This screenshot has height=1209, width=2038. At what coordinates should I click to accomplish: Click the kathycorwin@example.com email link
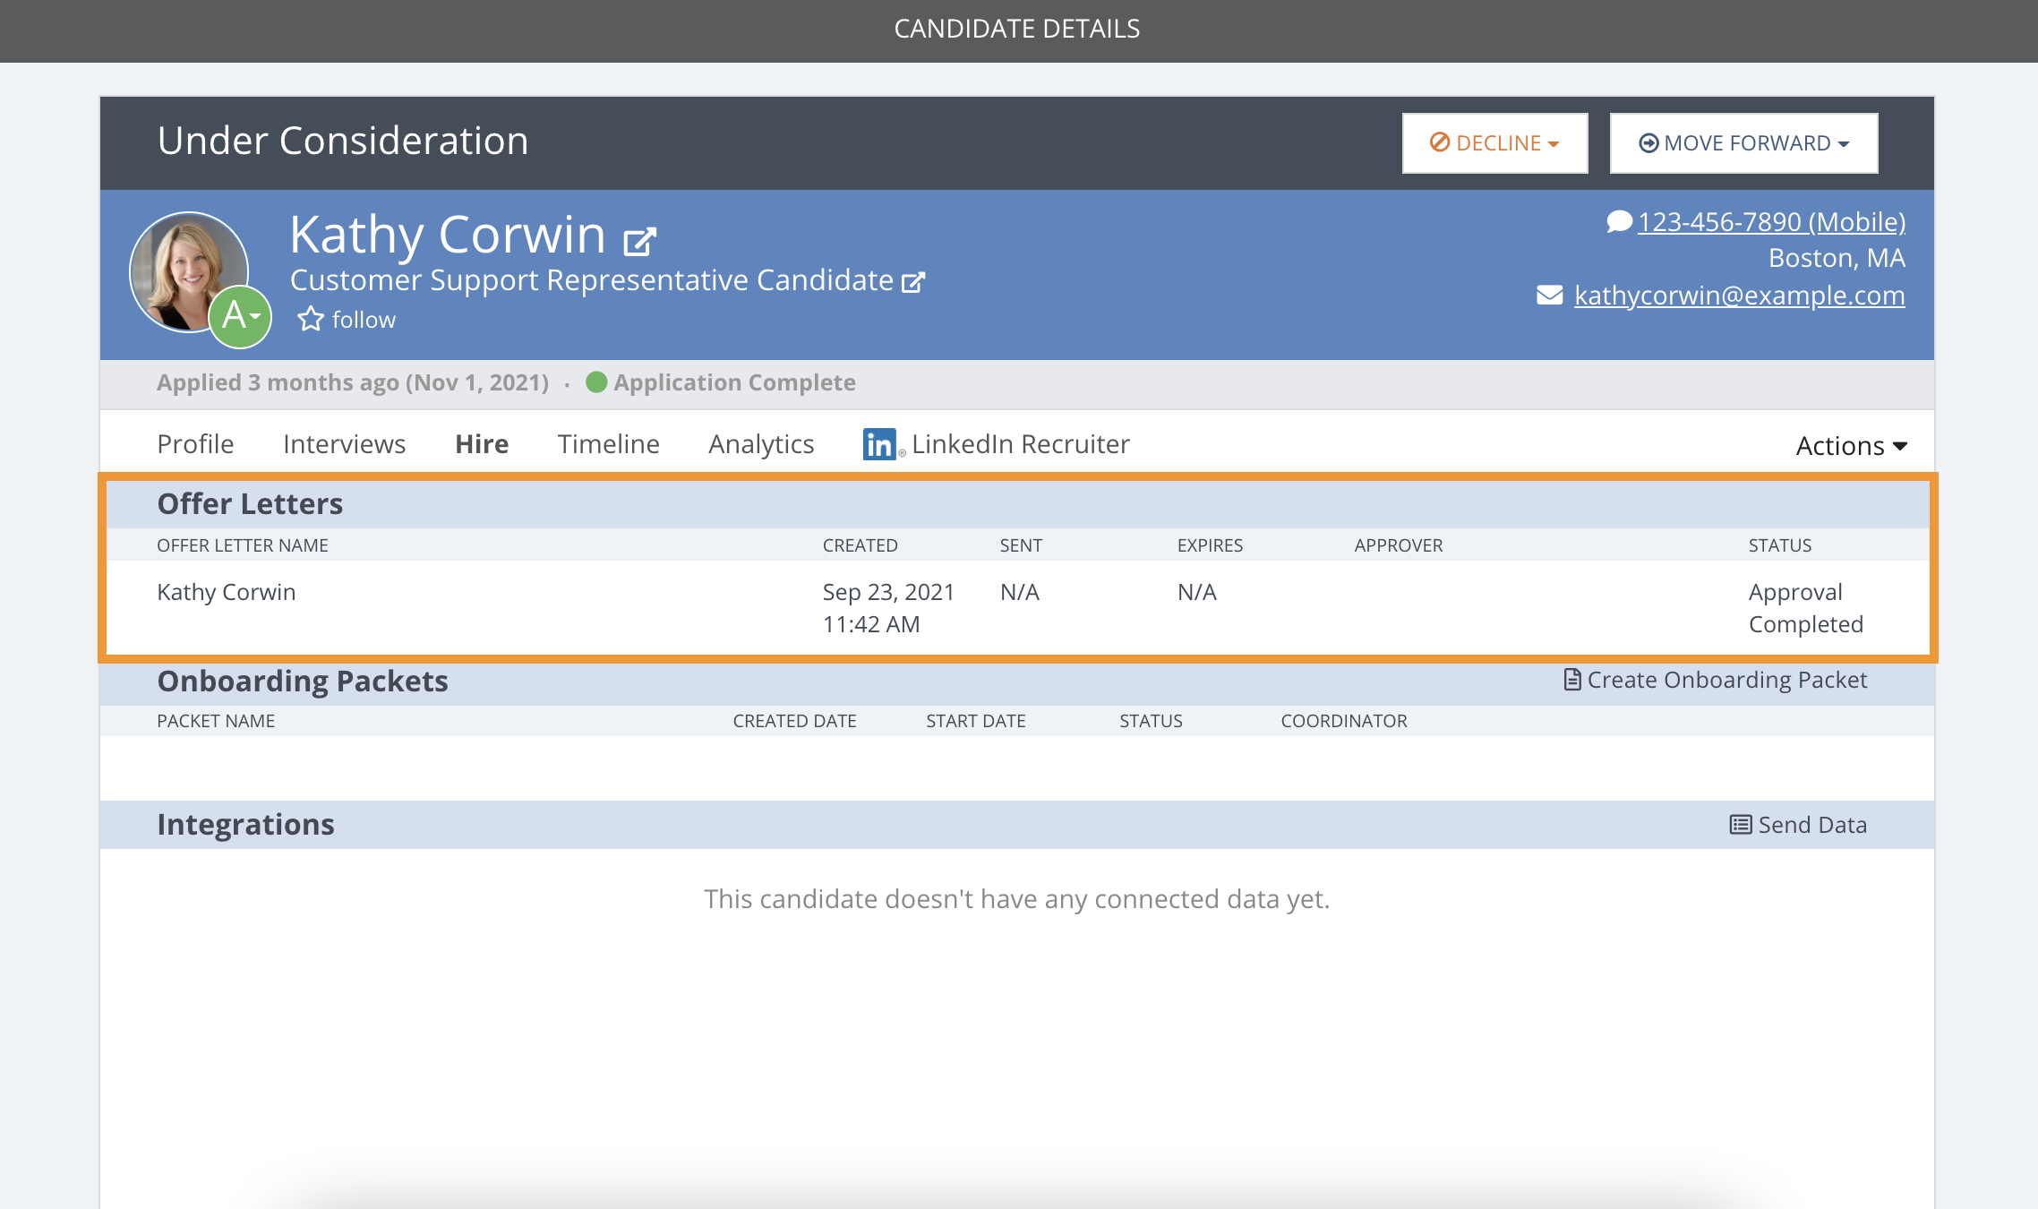pos(1740,295)
